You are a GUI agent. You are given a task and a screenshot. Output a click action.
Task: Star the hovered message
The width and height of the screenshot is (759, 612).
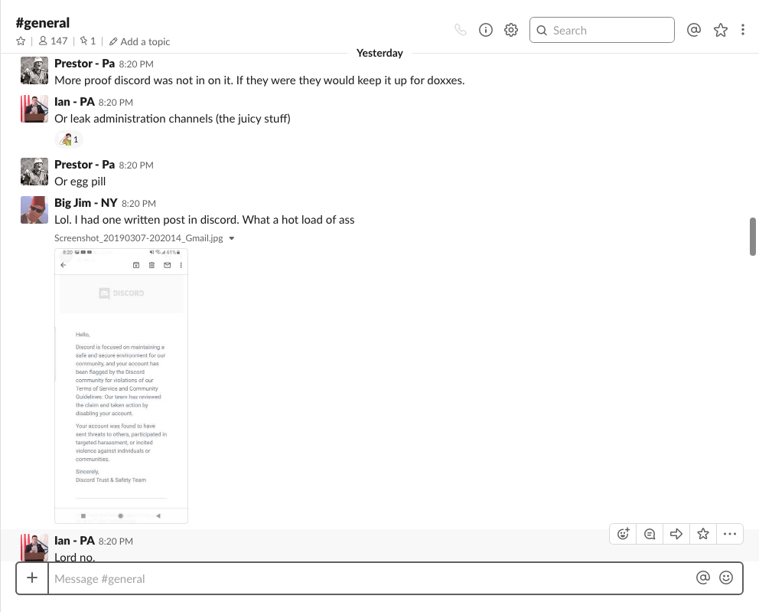point(703,534)
